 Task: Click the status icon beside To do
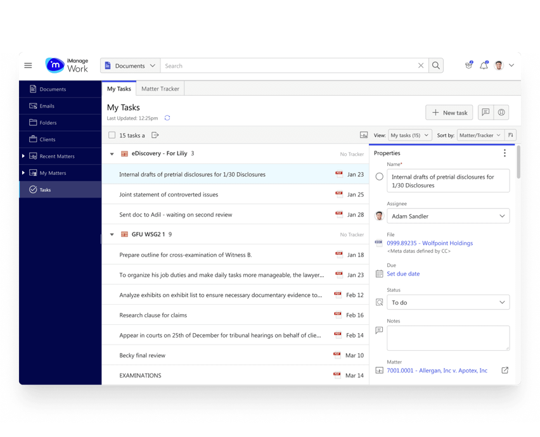pyautogui.click(x=379, y=302)
